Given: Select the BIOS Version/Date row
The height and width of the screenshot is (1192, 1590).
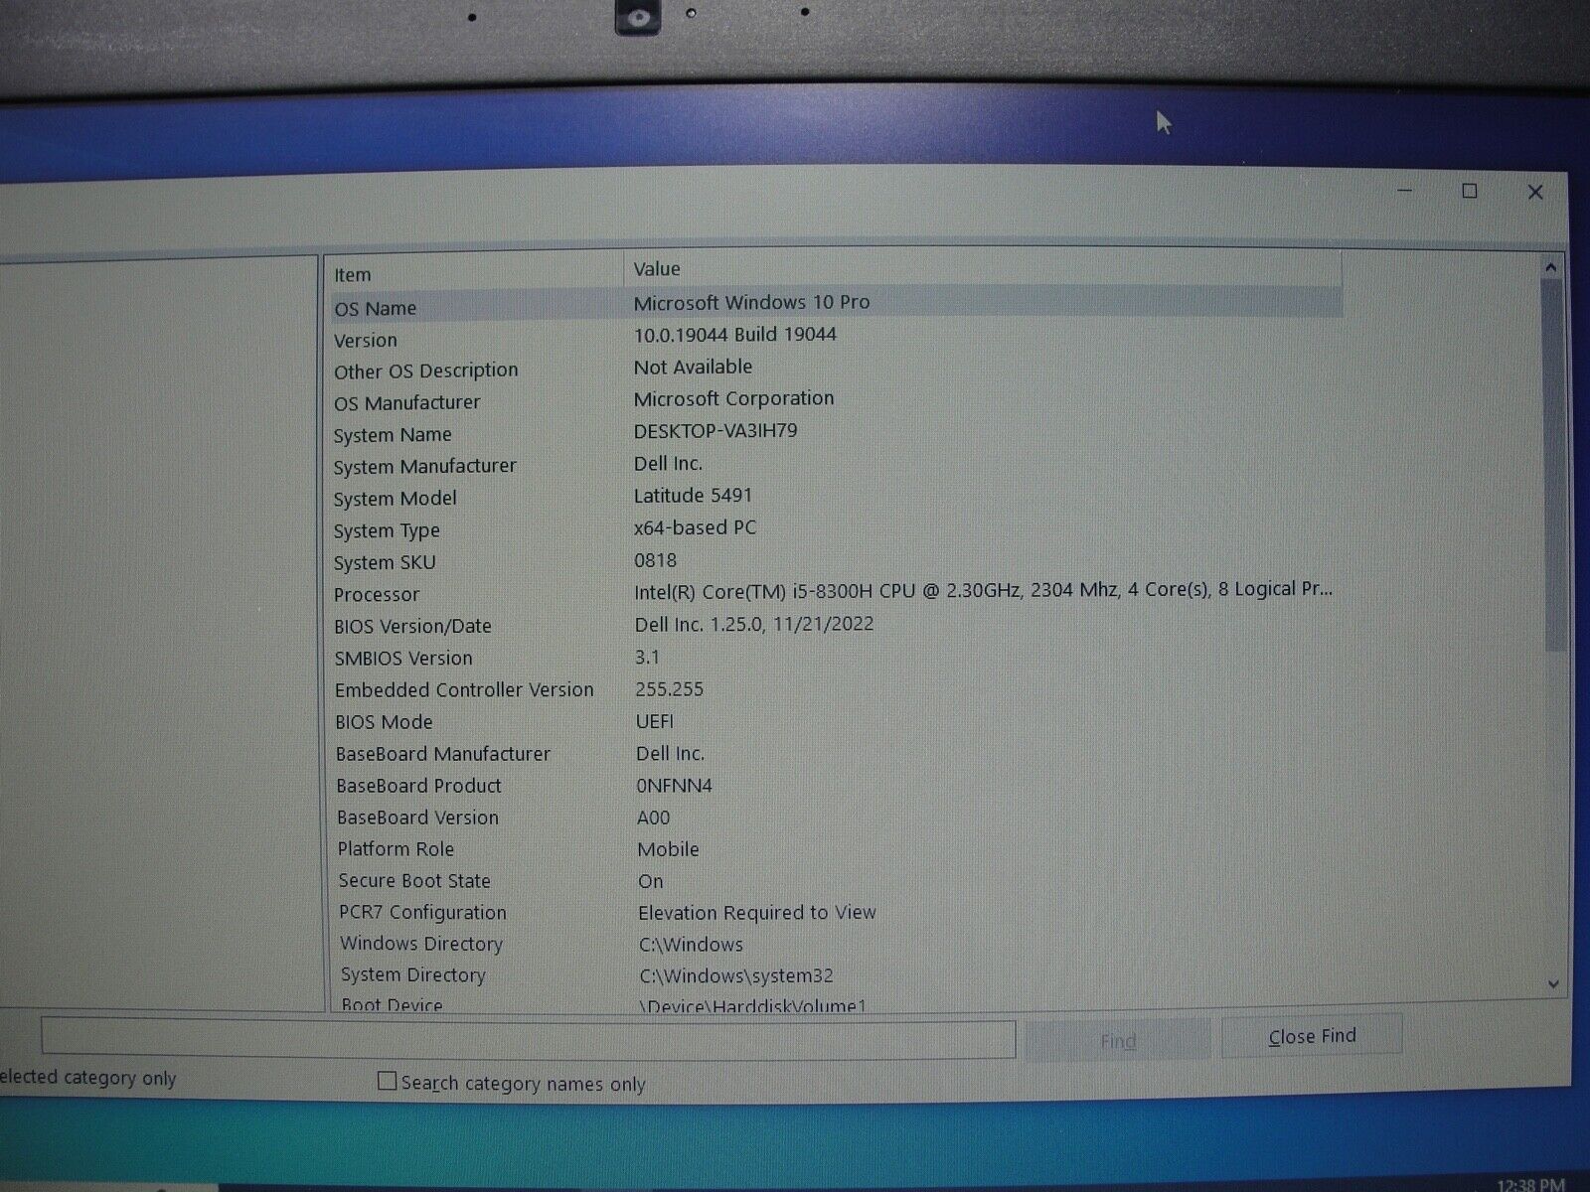Looking at the screenshot, I should pos(836,625).
